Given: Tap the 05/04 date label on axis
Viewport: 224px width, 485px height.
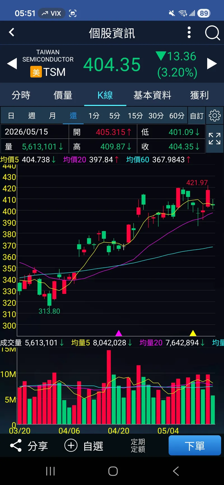Looking at the screenshot, I should [168, 431].
